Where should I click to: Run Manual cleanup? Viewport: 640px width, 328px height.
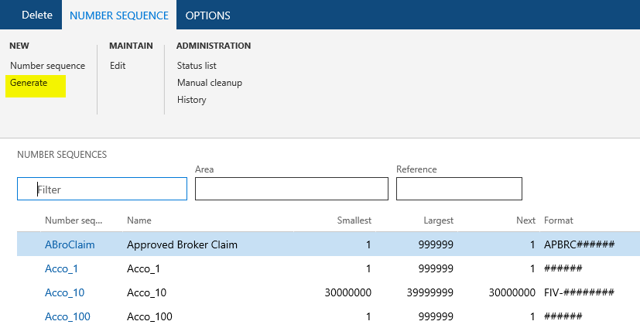(210, 83)
